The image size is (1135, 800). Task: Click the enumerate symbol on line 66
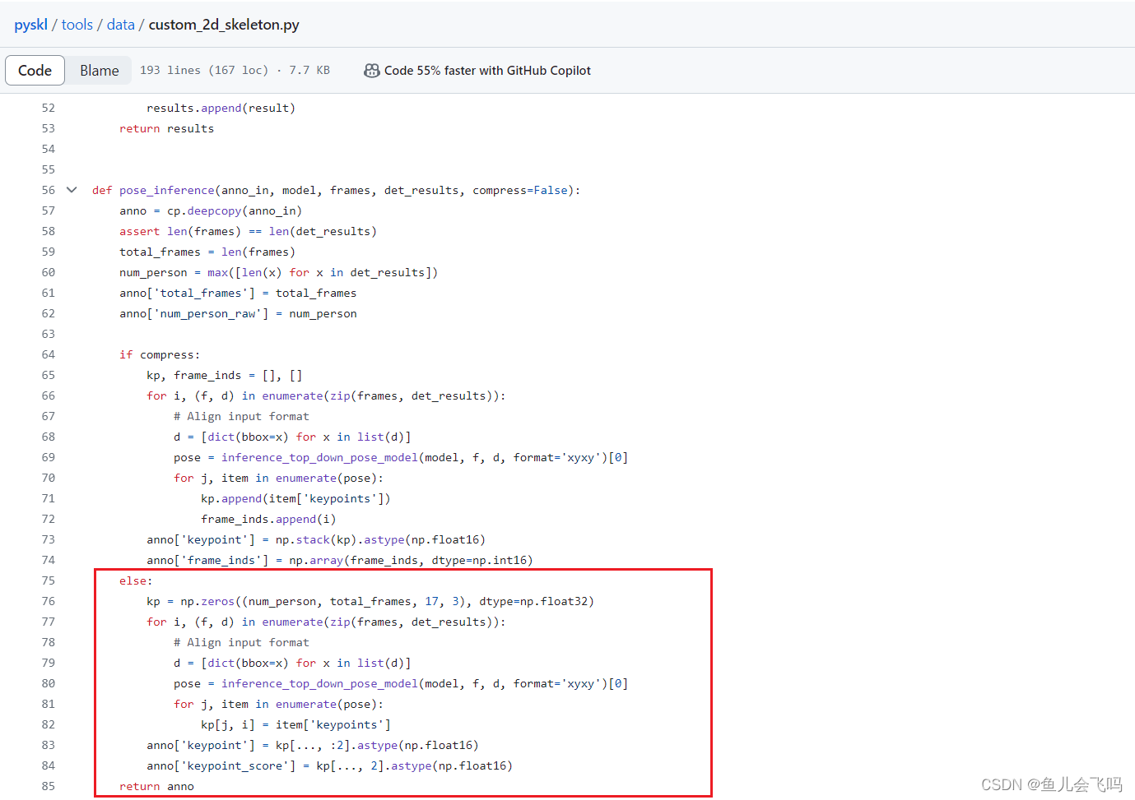click(292, 395)
